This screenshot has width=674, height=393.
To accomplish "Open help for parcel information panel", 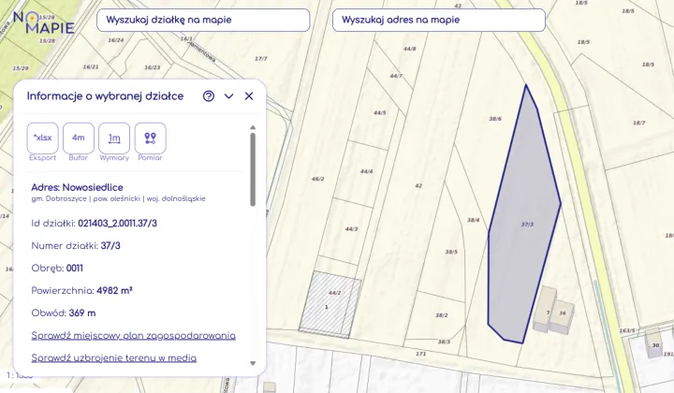I will pos(209,95).
